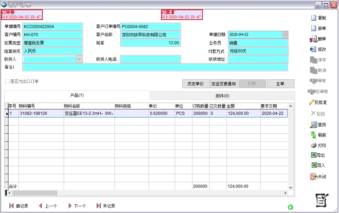Toggle the 是否为出口订单 checkbox
Image resolution: width=339 pixels, height=213 pixels.
(x=7, y=81)
